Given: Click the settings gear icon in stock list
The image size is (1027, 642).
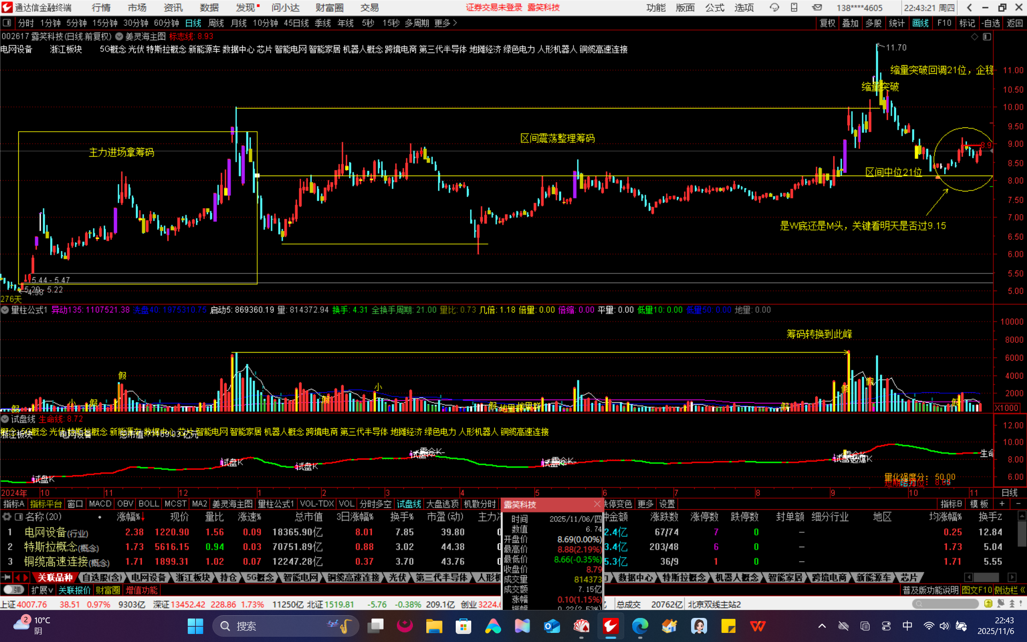Looking at the screenshot, I should [x=7, y=517].
